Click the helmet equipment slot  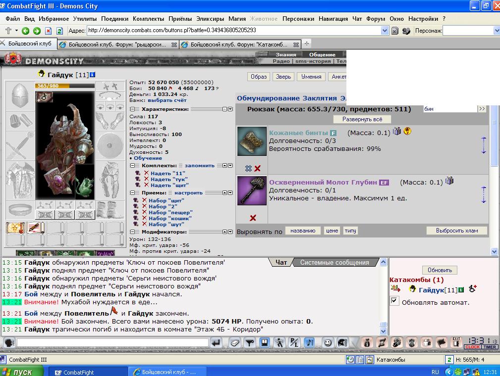click(x=20, y=95)
